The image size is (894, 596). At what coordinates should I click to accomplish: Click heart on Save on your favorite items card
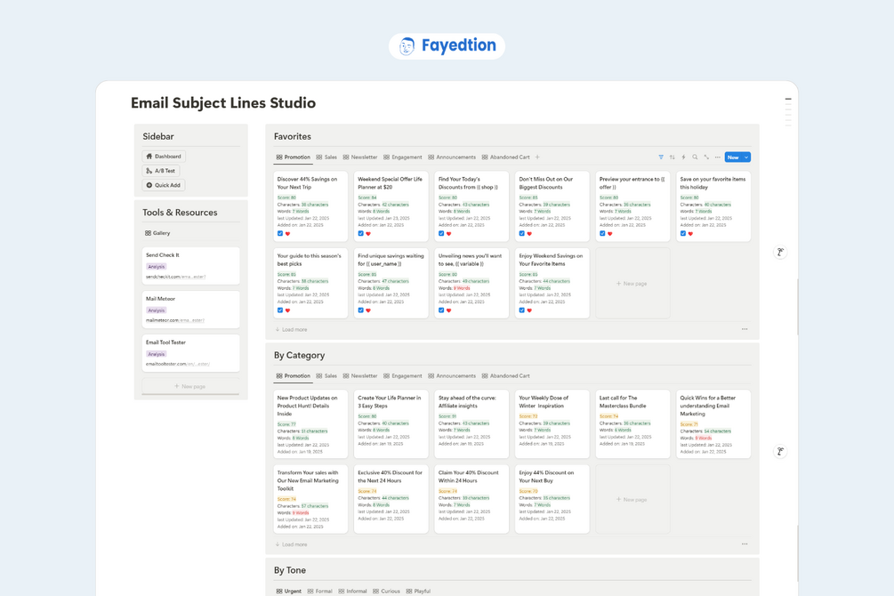click(690, 233)
